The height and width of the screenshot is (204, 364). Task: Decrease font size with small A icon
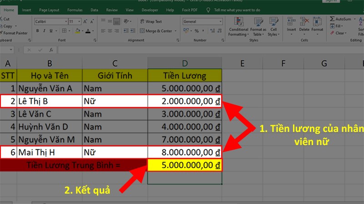click(x=92, y=21)
